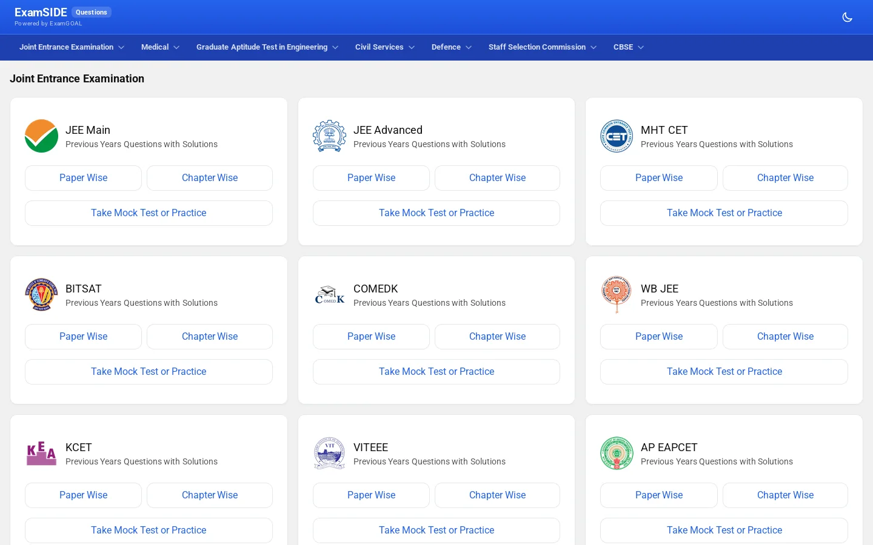Viewport: 873px width, 545px height.
Task: Click the MHT CET circular logo
Action: pos(617,136)
